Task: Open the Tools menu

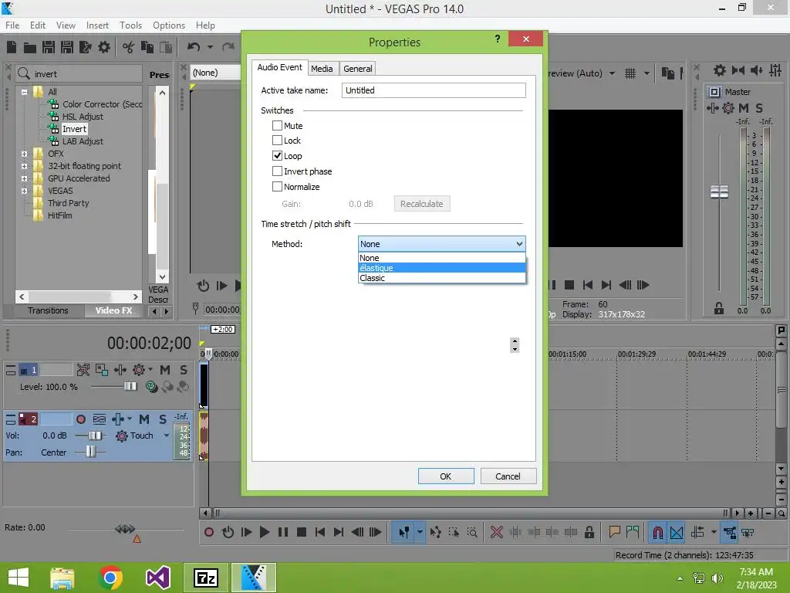Action: point(130,25)
